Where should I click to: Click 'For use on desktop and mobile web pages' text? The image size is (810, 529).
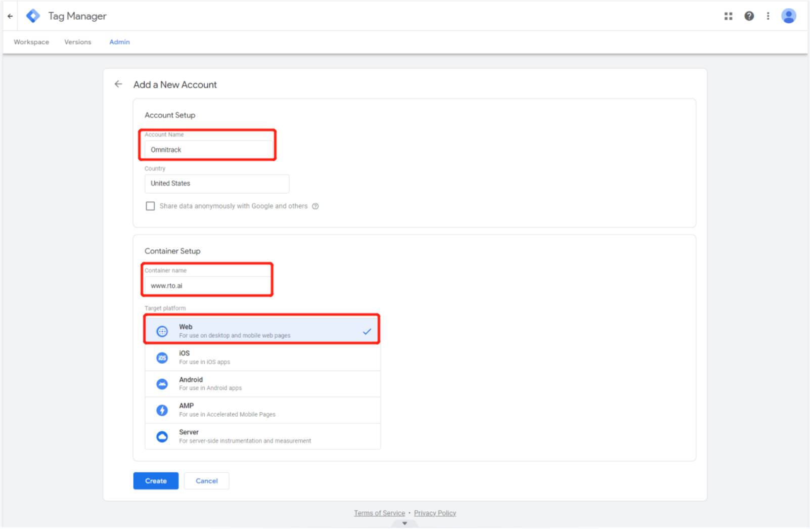click(x=235, y=335)
